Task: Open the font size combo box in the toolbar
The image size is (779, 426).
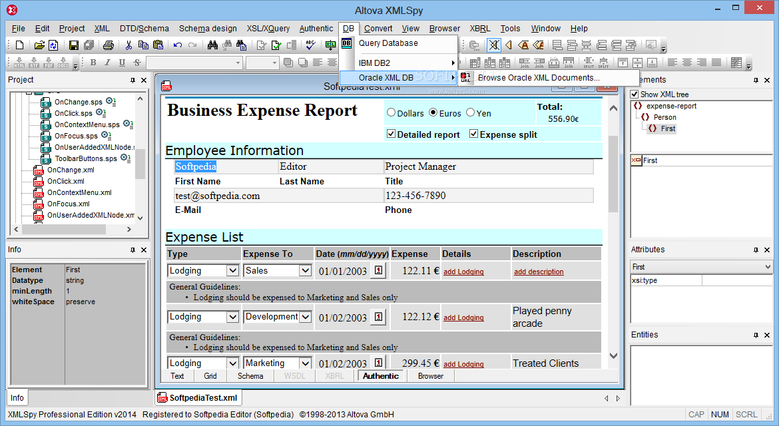Action: pyautogui.click(x=262, y=63)
